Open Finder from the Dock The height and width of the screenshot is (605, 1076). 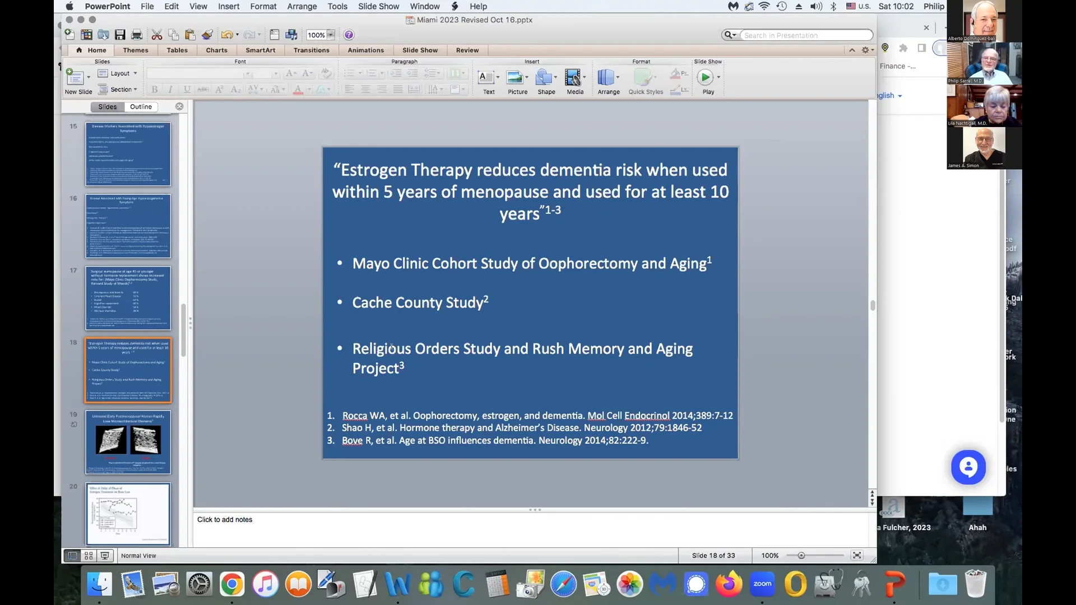point(100,585)
